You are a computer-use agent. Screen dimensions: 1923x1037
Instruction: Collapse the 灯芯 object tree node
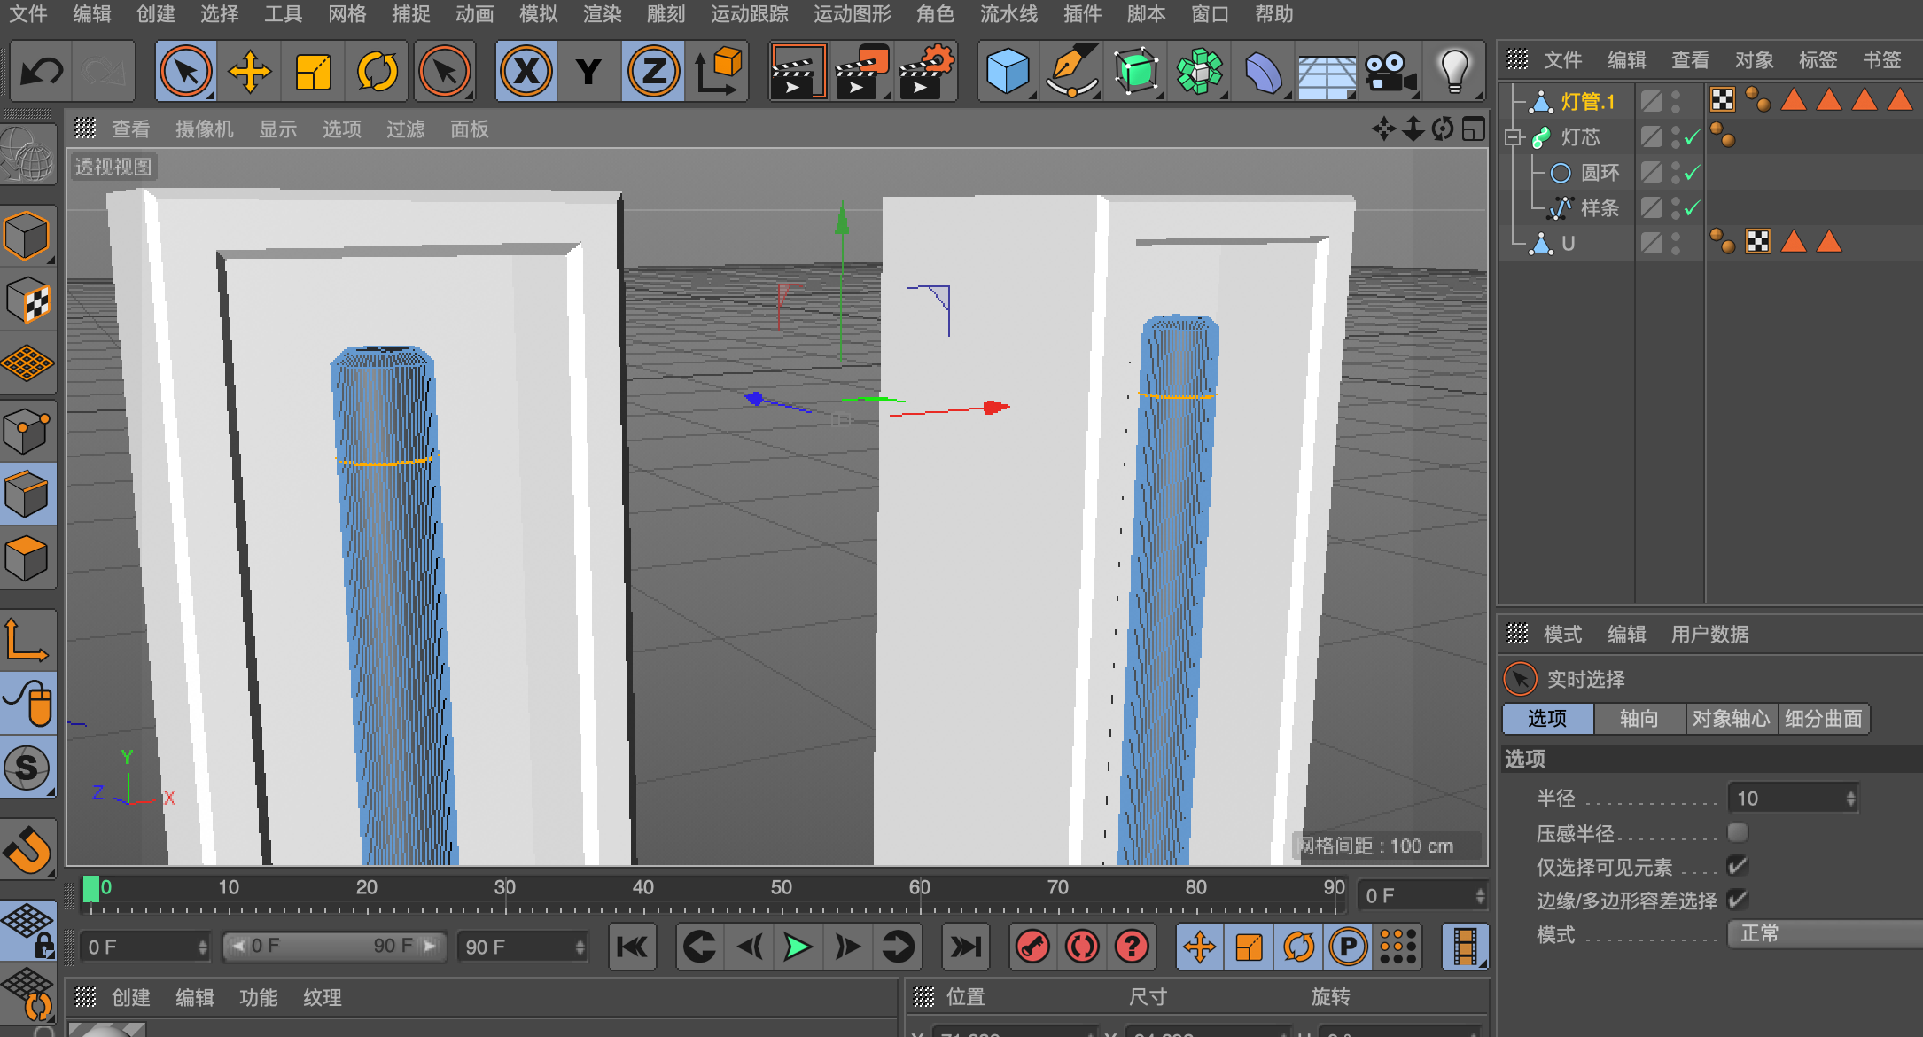click(1513, 137)
